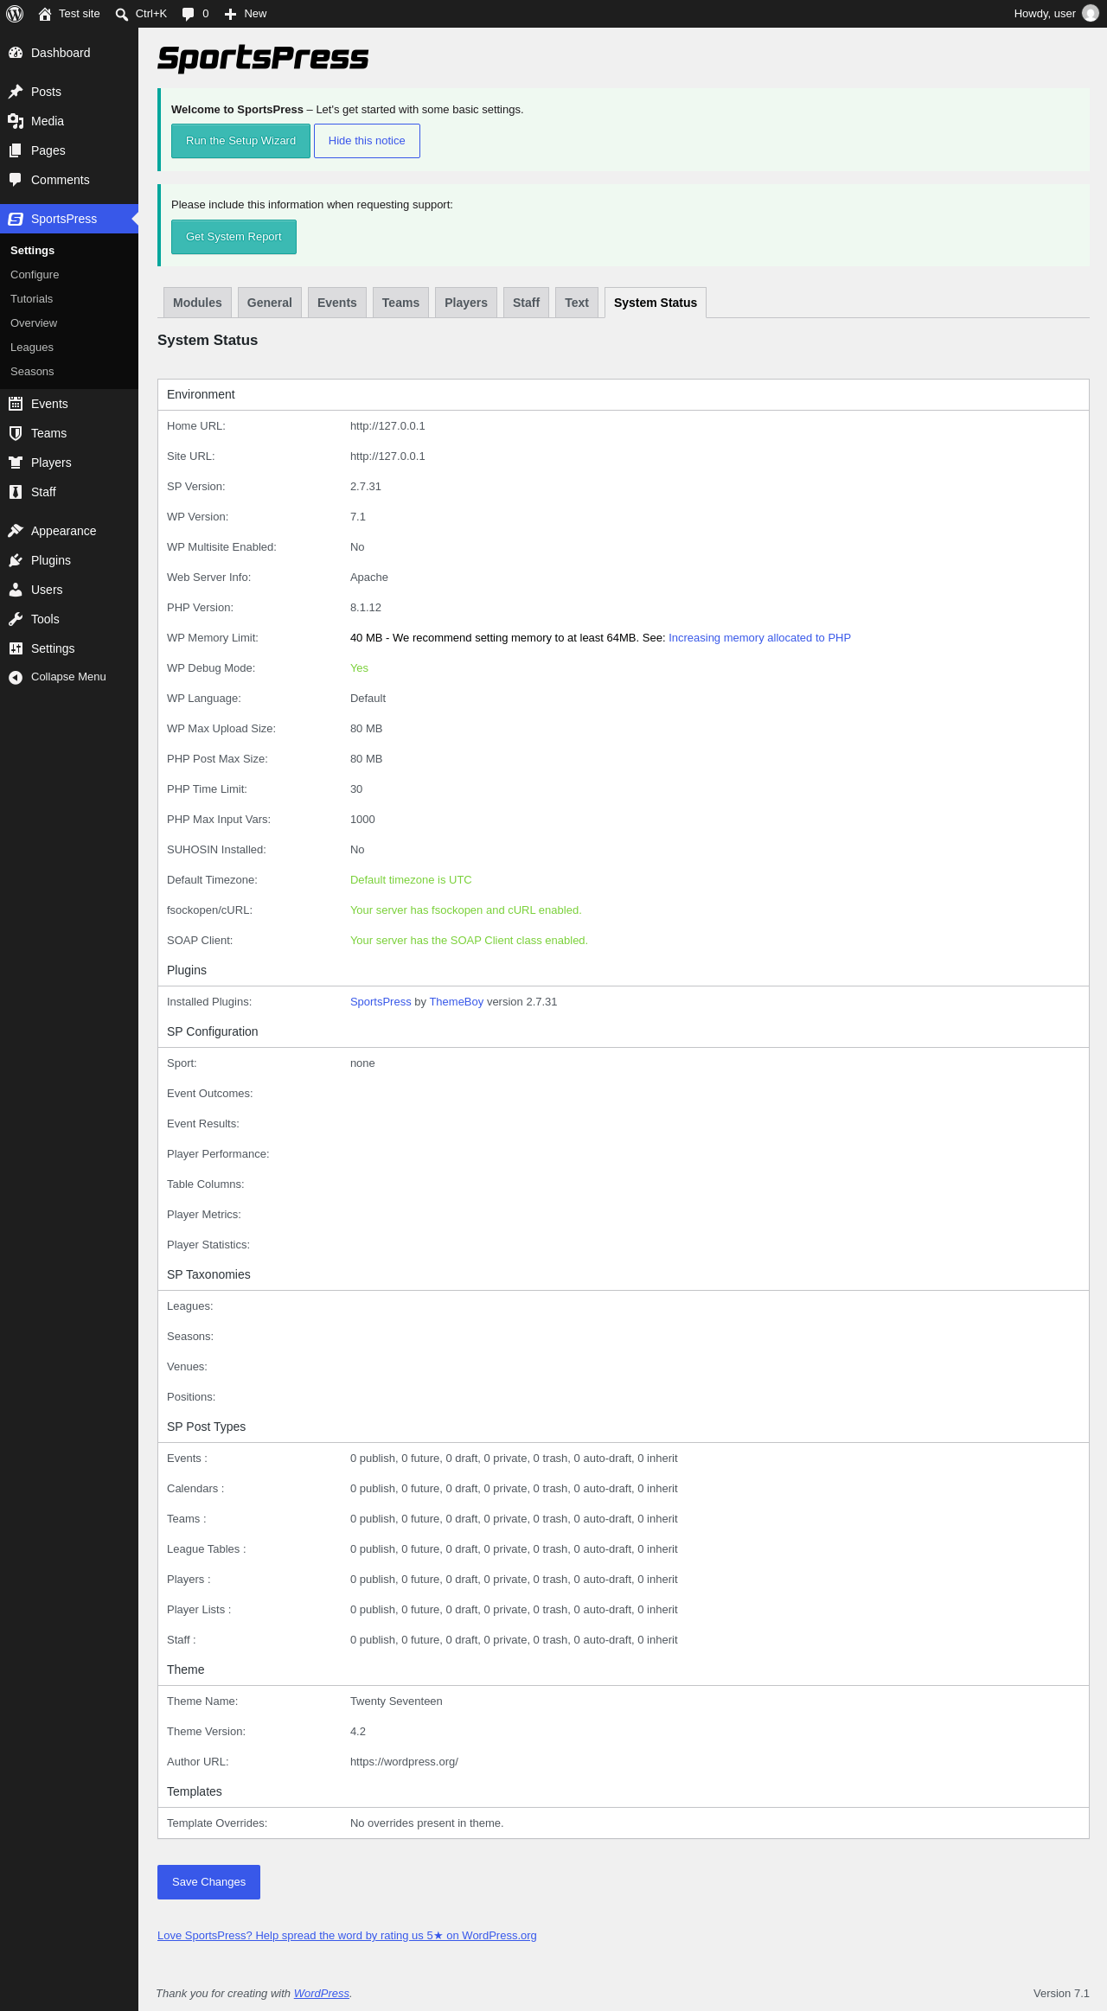Click the WordPress logo icon
Screen dimensions: 1107x2011
[x=15, y=14]
